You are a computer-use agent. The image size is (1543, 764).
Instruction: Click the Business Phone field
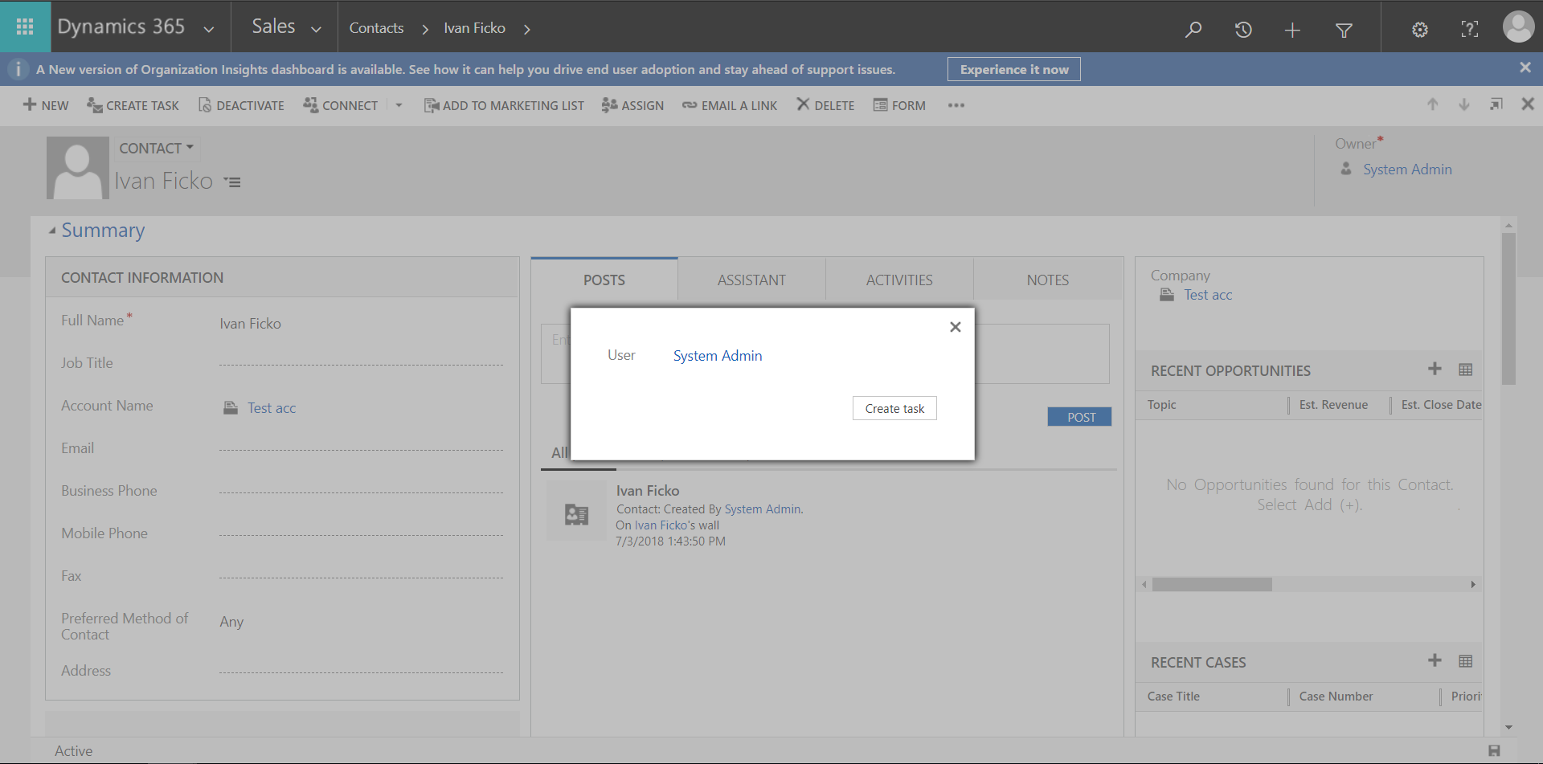(361, 491)
